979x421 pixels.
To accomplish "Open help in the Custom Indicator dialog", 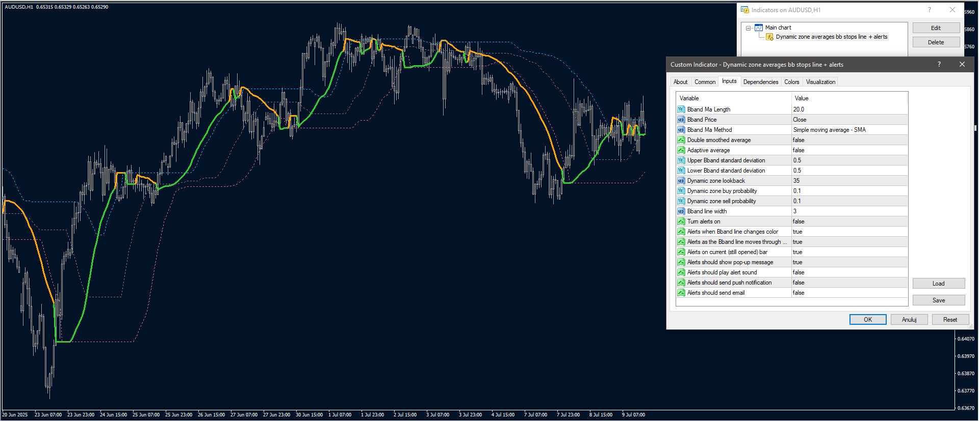I will pyautogui.click(x=939, y=64).
